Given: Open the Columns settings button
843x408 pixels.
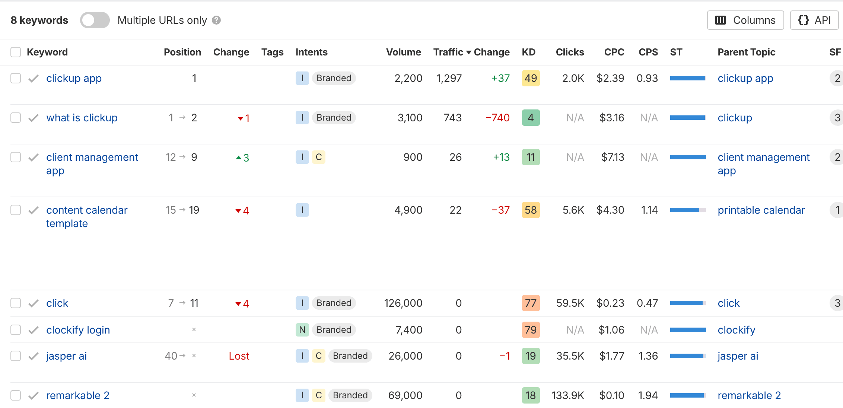Looking at the screenshot, I should 745,20.
